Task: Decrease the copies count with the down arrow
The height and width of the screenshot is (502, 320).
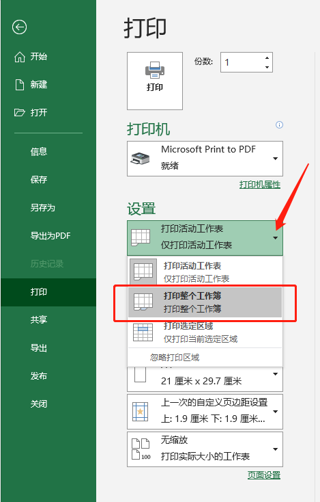Action: (x=267, y=67)
